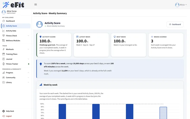The image size is (190, 119).
Task: Click Alicia's avatar icon in top bar
Action: click(x=177, y=5)
